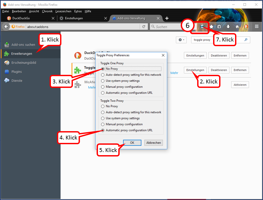Open the Bearbeiten menu
The image size is (263, 200).
pos(19,11)
